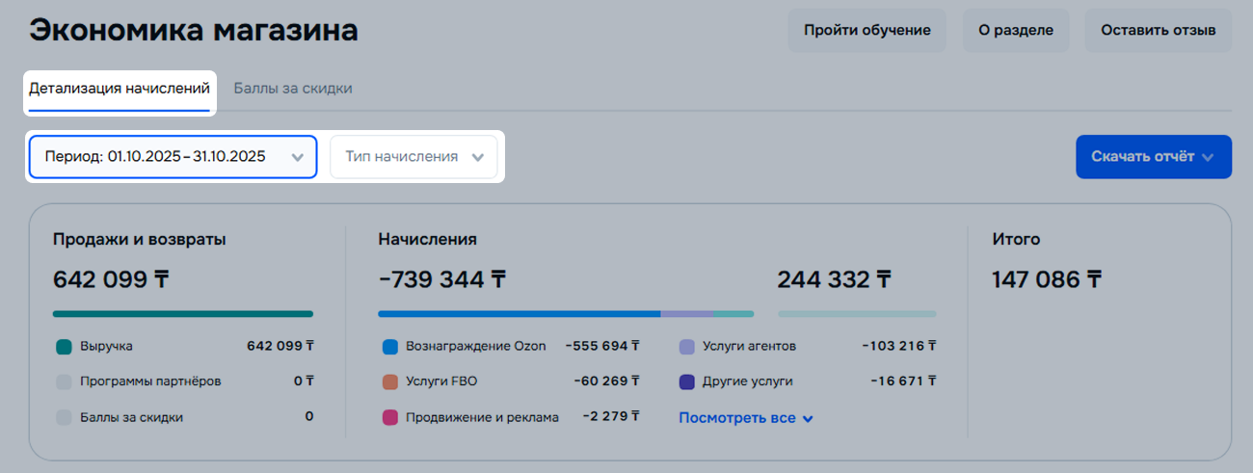Image resolution: width=1253 pixels, height=473 pixels.
Task: Click the gray Баллы за скидки legend square
Action: tap(65, 417)
